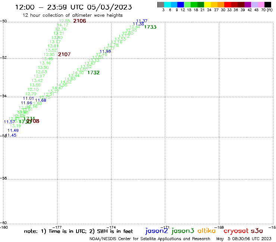The width and height of the screenshot is (276, 242).
Task: Select the 12.97 wave height value
Action: click(39, 76)
